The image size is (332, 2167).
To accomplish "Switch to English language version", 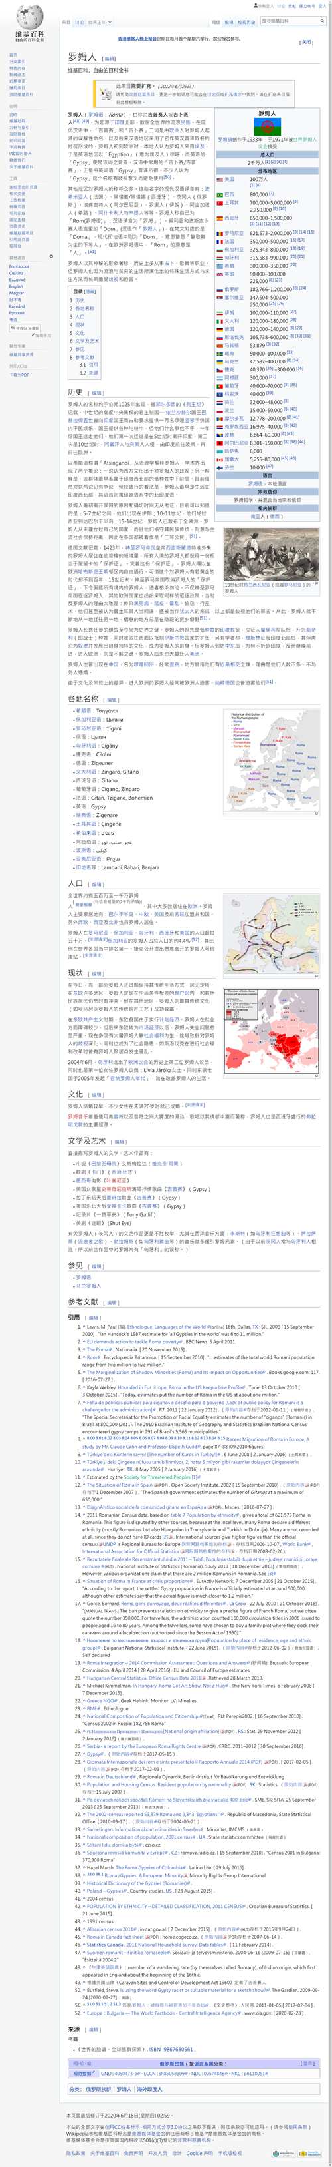I will coord(16,287).
